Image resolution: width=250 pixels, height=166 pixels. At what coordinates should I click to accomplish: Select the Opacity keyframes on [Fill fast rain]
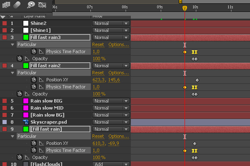pyautogui.click(x=195, y=158)
